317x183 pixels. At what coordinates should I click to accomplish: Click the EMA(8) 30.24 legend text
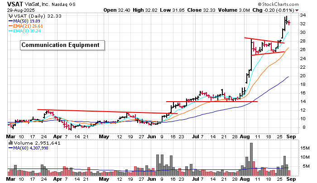[x=27, y=31]
